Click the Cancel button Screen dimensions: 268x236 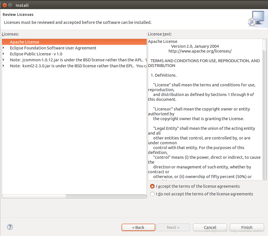tap(210, 227)
